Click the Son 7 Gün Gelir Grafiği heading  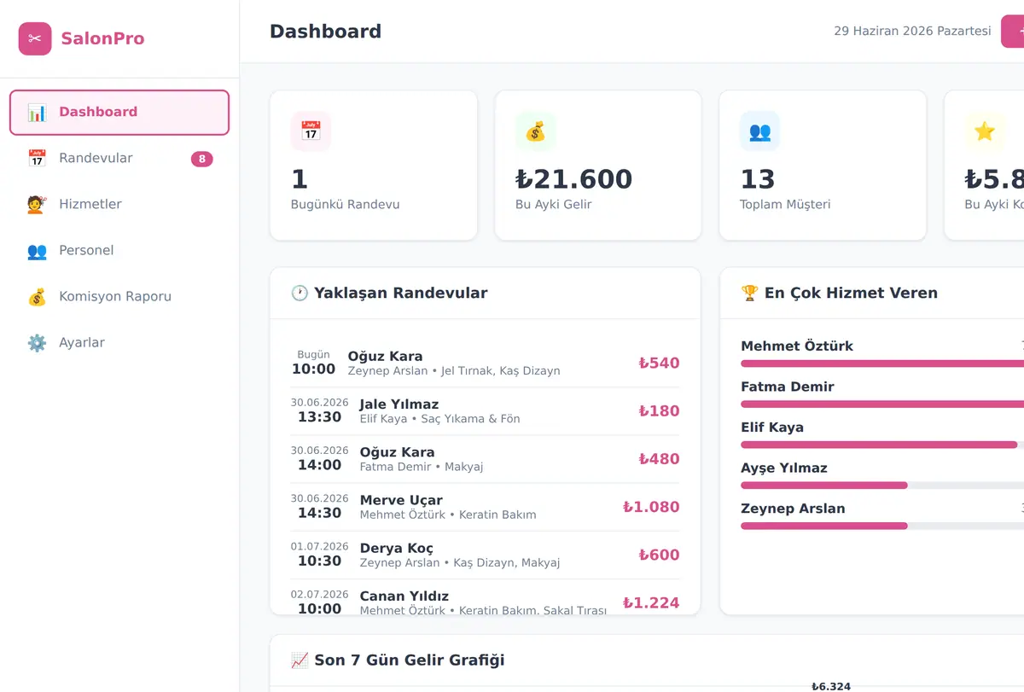coord(410,660)
